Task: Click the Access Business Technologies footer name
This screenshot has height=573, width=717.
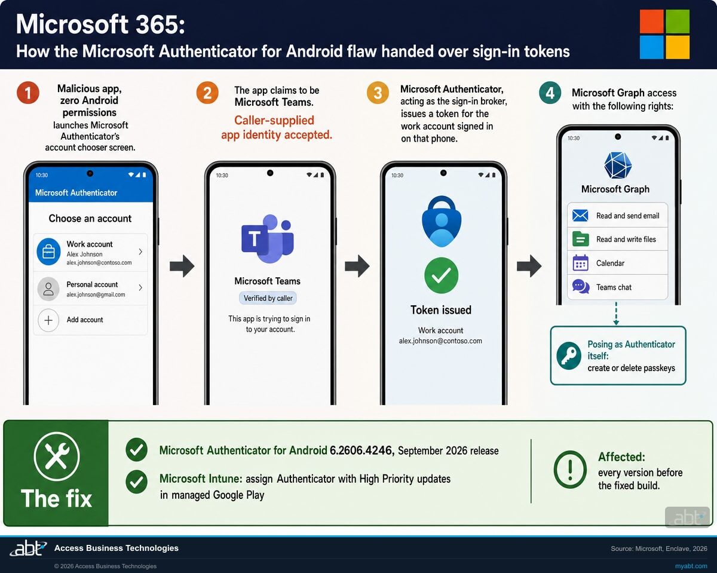Action: (x=117, y=548)
